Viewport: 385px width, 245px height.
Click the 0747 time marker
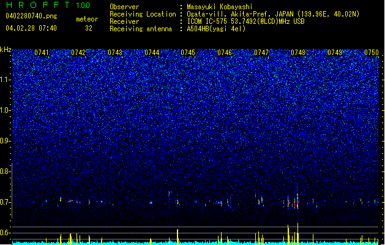(261, 53)
